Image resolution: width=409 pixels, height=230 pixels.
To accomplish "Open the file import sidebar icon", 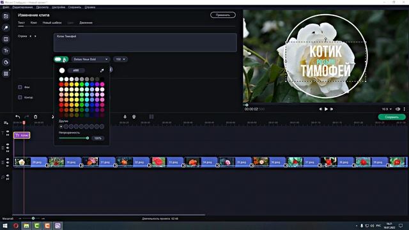I will [6, 16].
